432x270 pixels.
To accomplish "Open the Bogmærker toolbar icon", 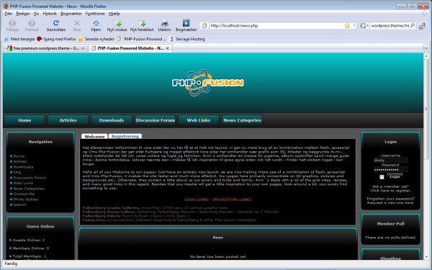I will tap(186, 23).
